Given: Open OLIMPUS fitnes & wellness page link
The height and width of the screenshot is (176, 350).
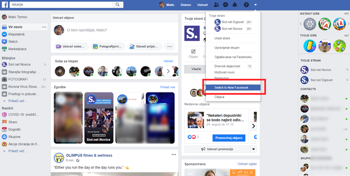Looking at the screenshot, I should [89, 155].
